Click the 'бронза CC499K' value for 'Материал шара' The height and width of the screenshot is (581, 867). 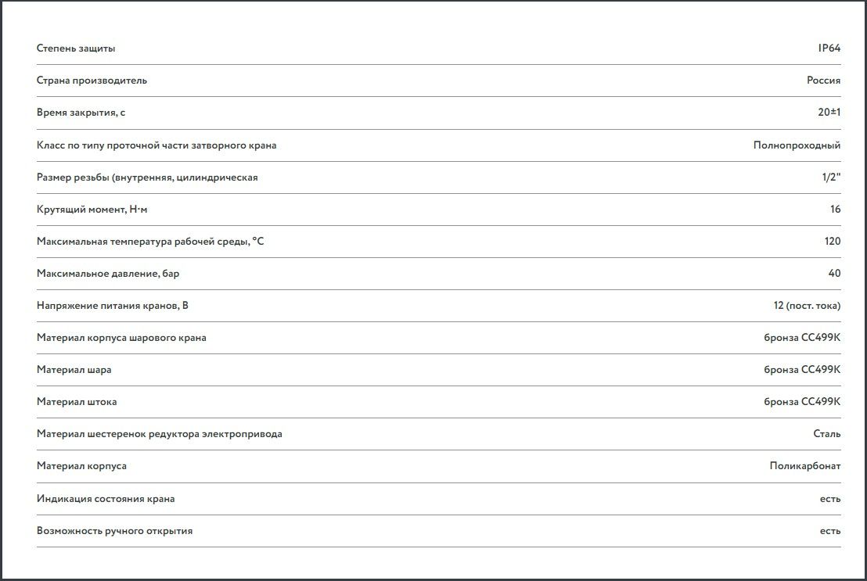click(802, 370)
